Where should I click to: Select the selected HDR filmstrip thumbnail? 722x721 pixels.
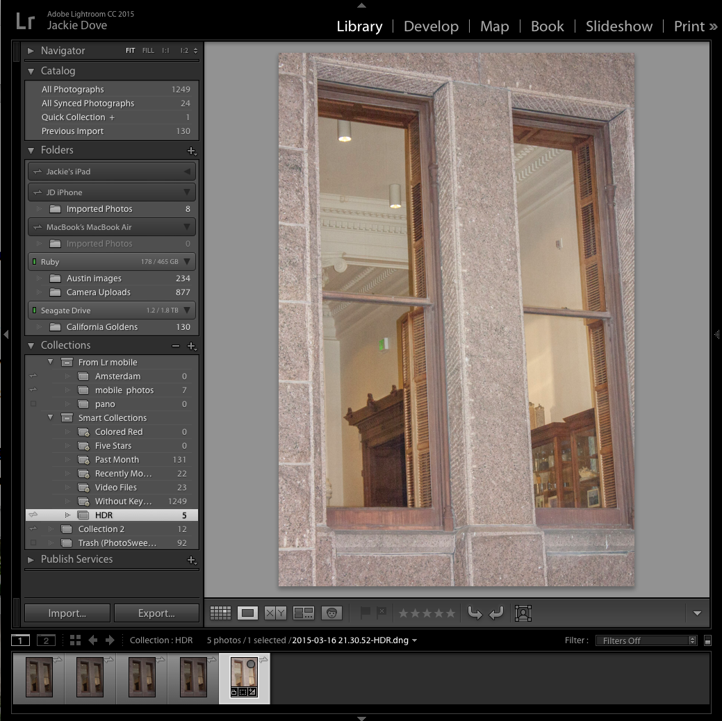point(244,678)
